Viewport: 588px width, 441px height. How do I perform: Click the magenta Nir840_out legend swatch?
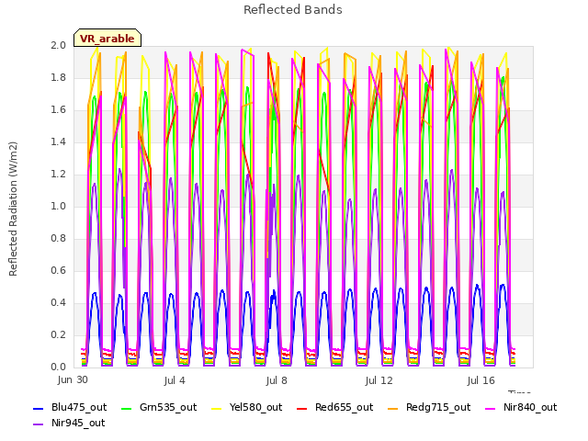490,408
